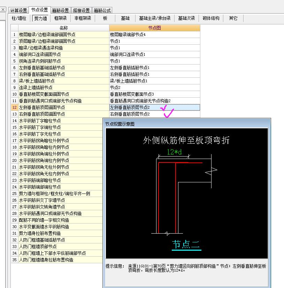Click cell 端部洞口连梁节点1
Viewport: 284px width, 288px height.
(155, 54)
